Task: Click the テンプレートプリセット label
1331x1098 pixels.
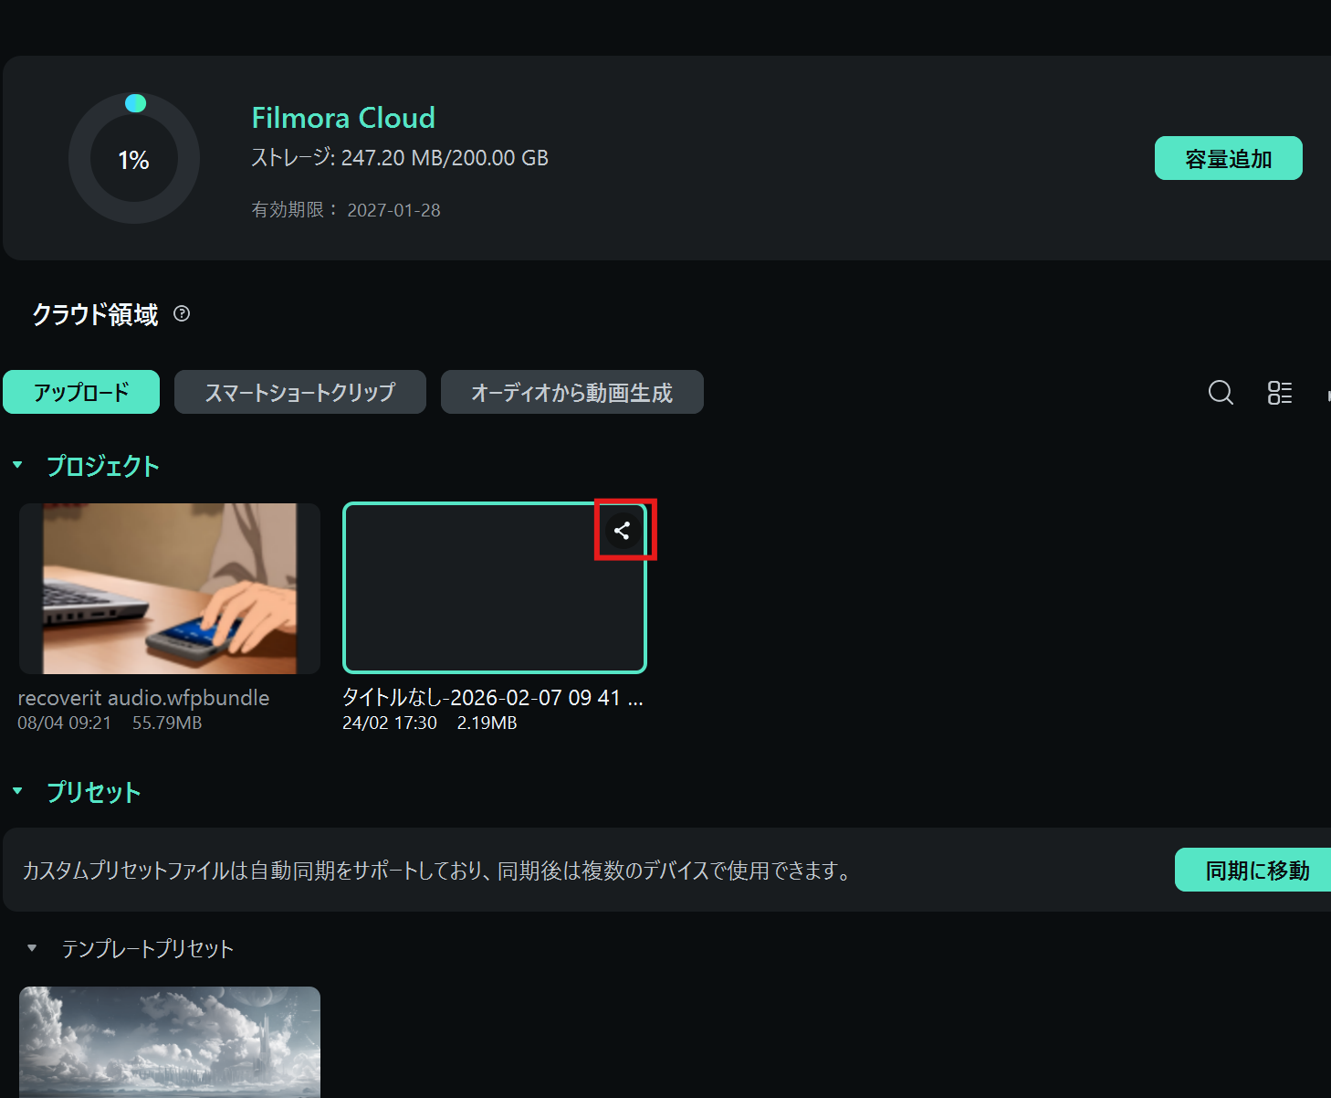Action: coord(148,949)
